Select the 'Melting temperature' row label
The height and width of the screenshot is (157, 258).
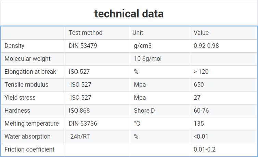click(31, 123)
